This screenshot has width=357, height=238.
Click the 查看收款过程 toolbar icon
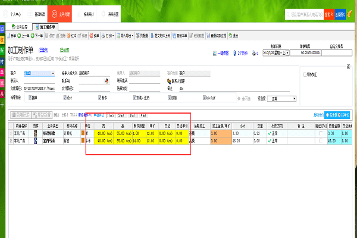point(217,36)
